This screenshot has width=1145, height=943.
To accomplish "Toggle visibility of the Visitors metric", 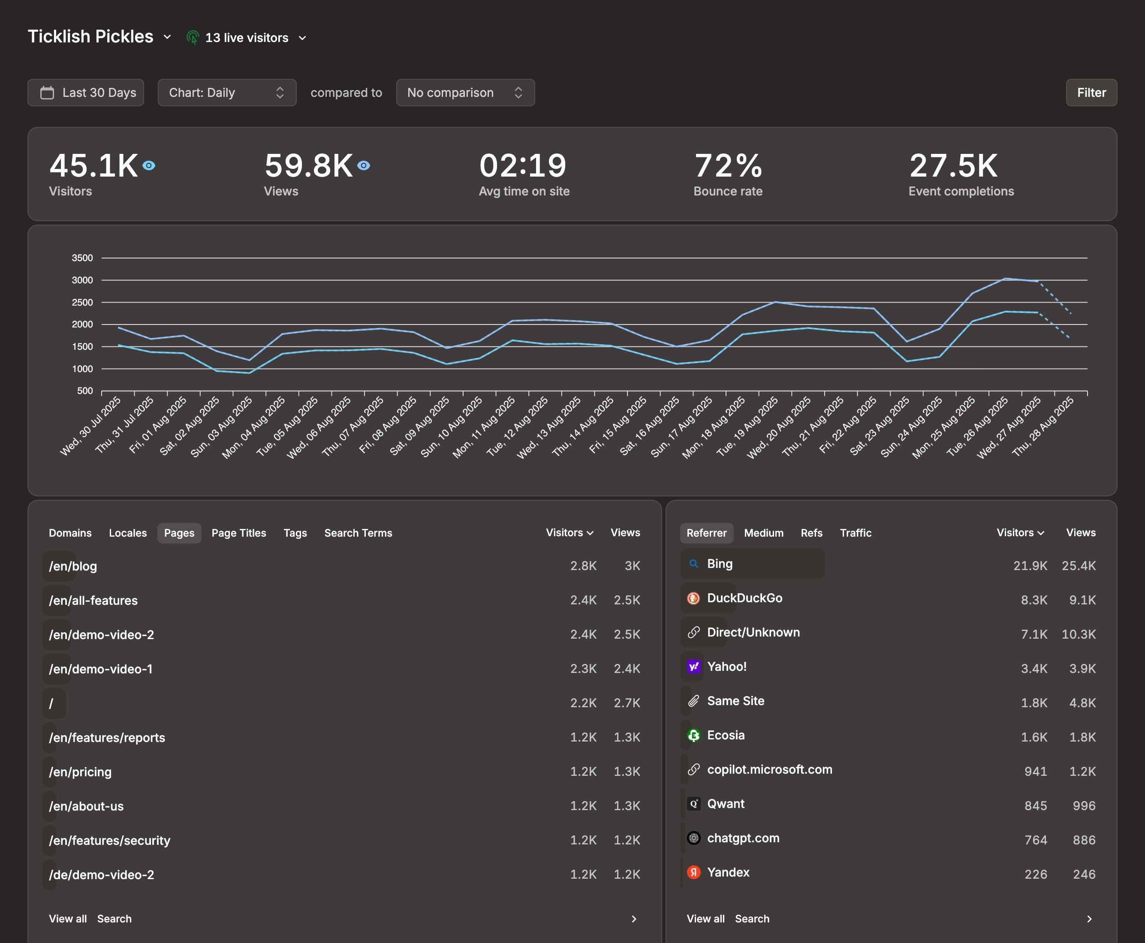I will 149,165.
